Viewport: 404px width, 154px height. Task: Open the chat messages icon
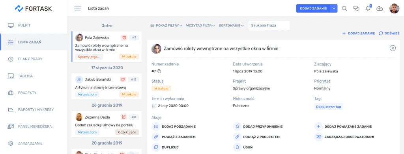point(356,8)
